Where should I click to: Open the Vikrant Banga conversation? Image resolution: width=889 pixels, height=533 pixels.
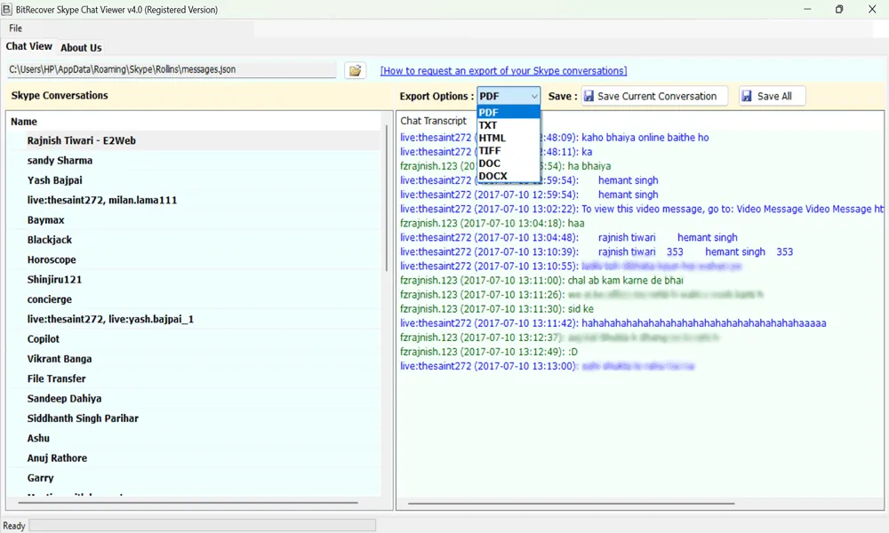pos(60,359)
